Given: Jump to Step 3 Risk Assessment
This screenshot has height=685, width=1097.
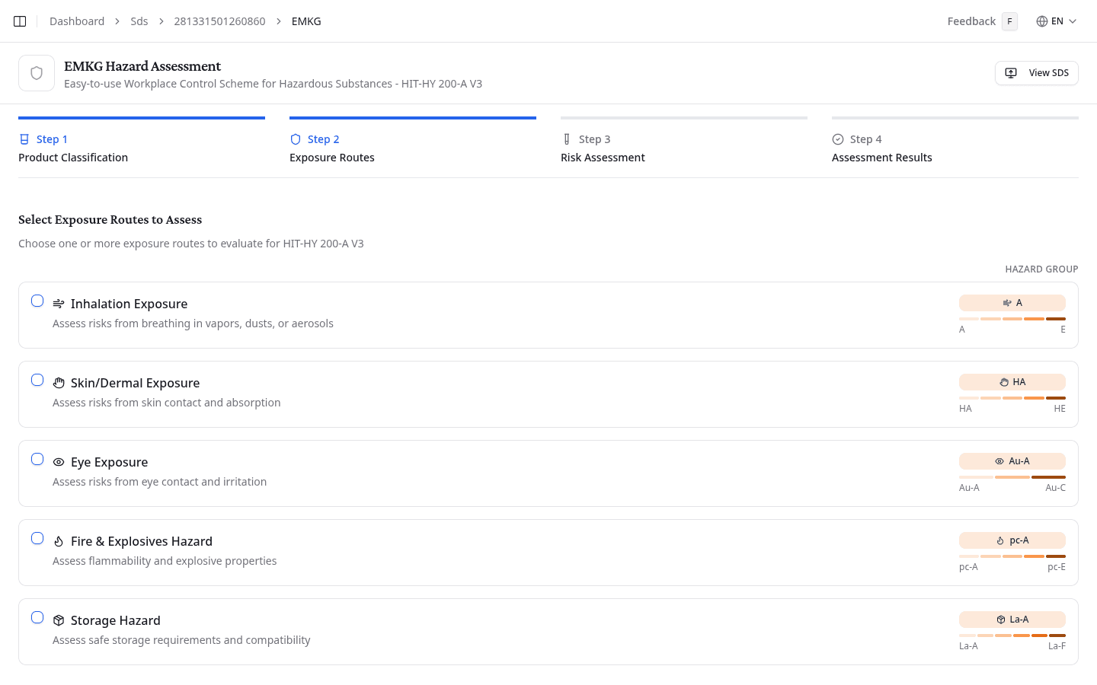Looking at the screenshot, I should click(603, 148).
